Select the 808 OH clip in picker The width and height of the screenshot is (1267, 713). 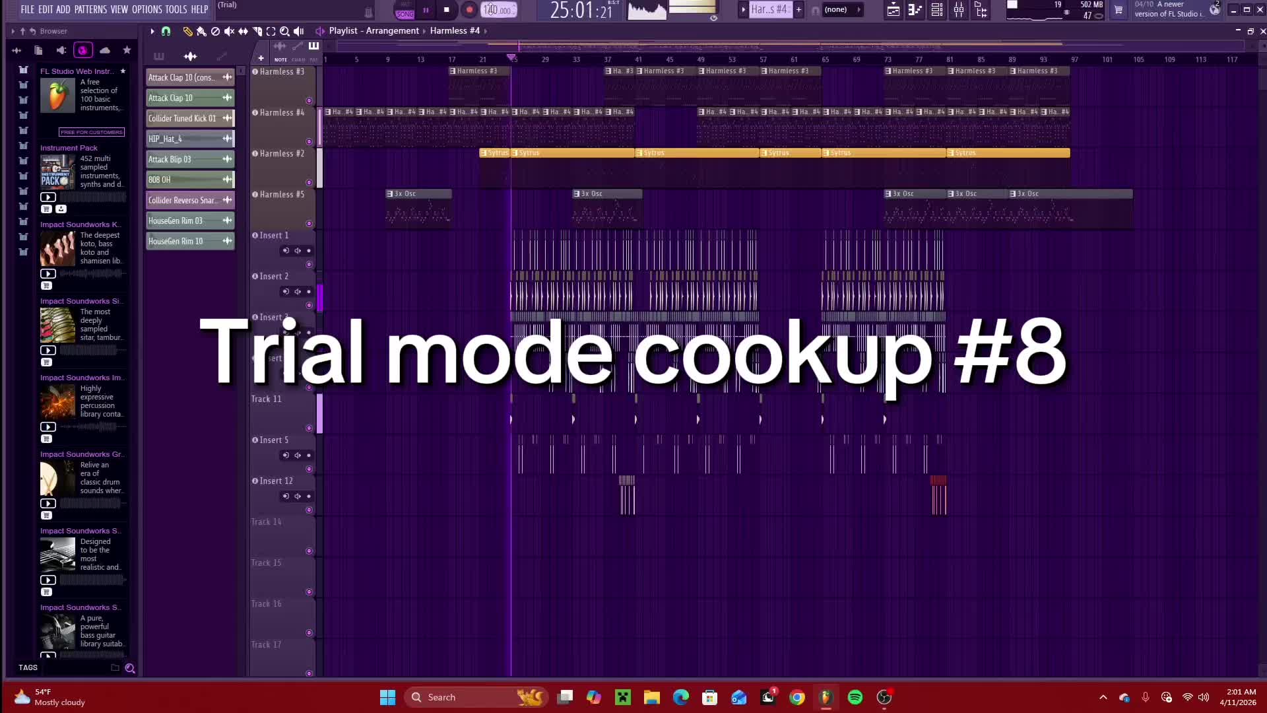pyautogui.click(x=190, y=180)
